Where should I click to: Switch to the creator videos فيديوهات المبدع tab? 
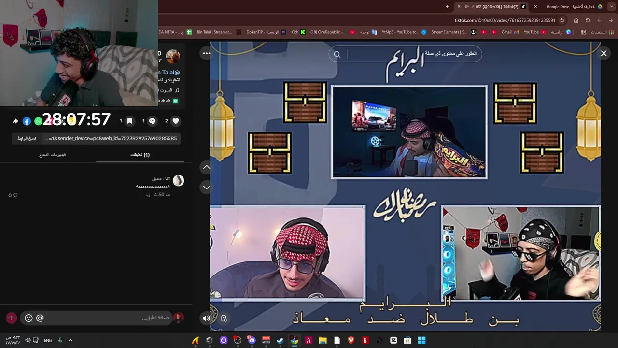pyautogui.click(x=52, y=155)
